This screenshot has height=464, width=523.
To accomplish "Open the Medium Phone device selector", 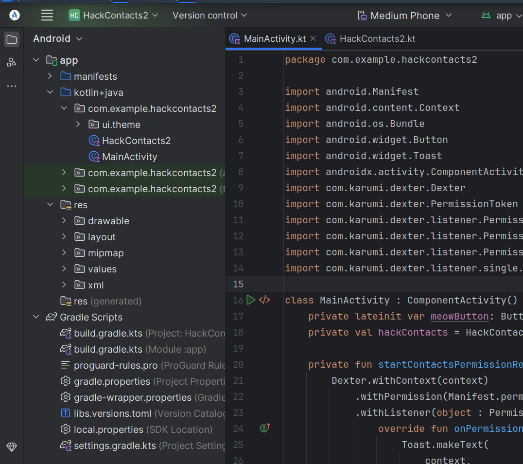I will (404, 16).
